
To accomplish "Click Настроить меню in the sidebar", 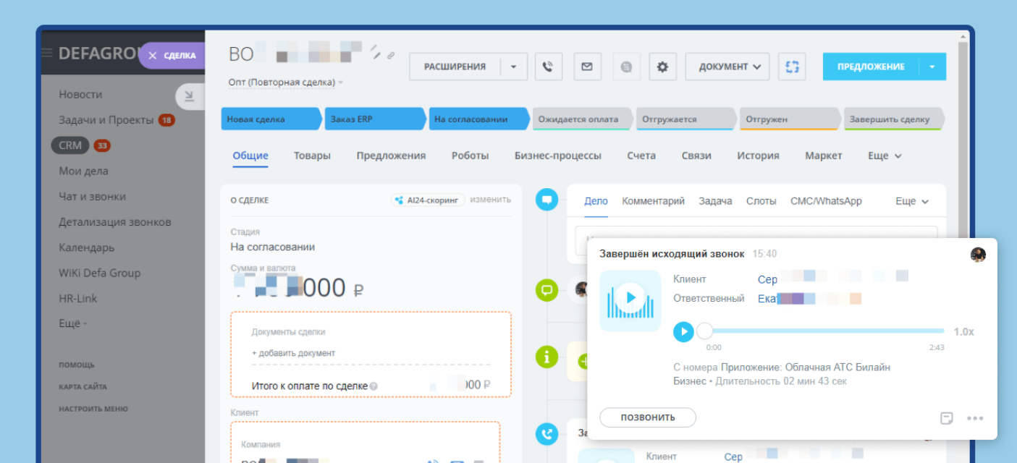I will click(93, 409).
